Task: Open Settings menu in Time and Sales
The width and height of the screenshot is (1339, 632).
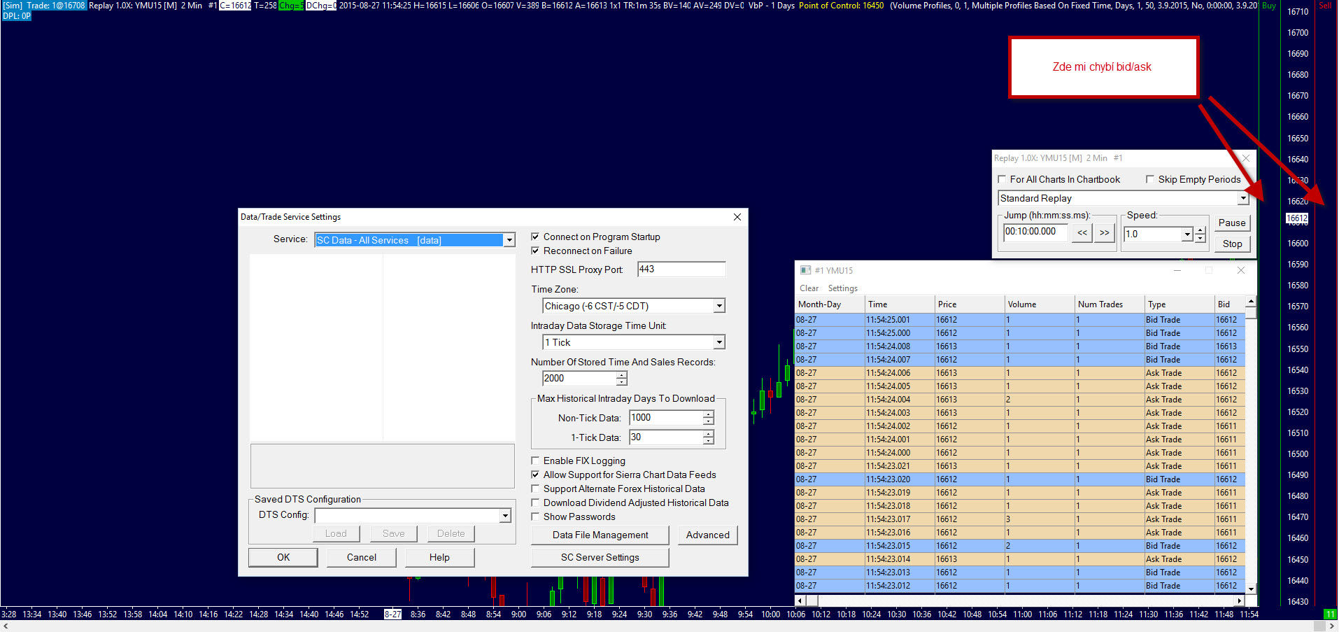Action: (x=842, y=288)
